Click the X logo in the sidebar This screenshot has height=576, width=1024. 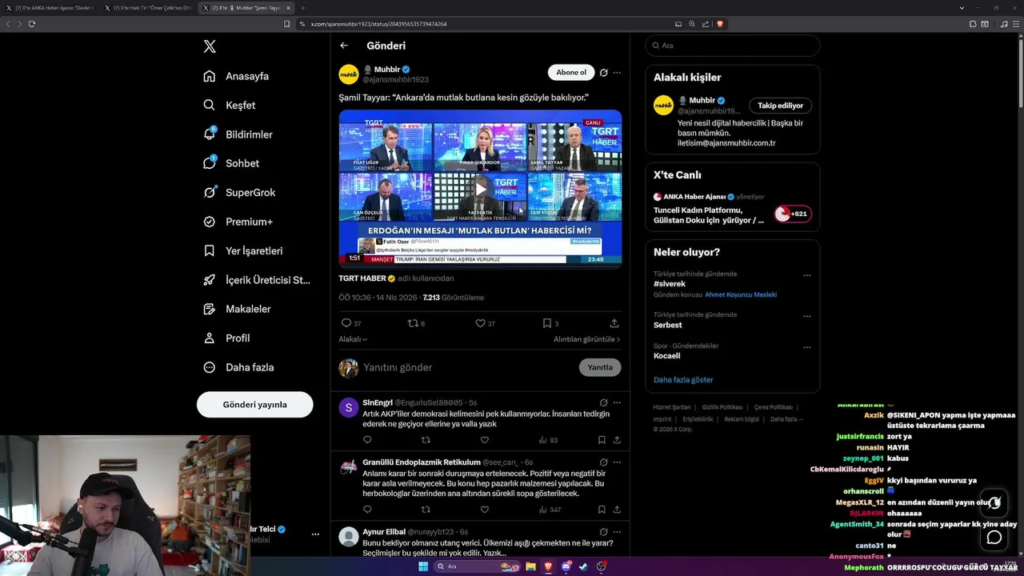pos(210,46)
